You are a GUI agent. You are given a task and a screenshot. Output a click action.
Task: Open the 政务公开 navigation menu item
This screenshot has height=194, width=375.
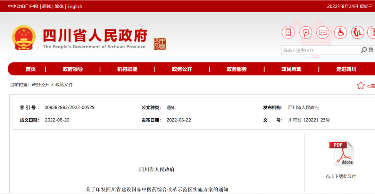(182, 69)
